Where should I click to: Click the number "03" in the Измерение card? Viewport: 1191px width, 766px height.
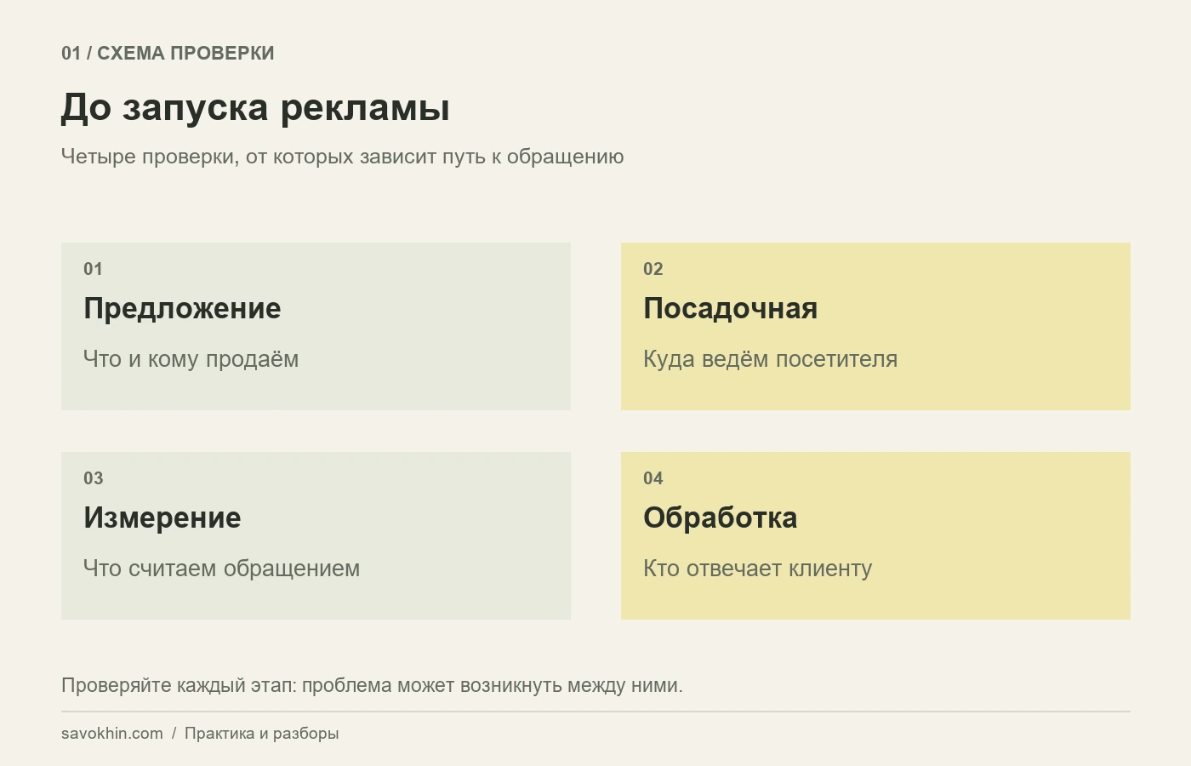(x=93, y=478)
